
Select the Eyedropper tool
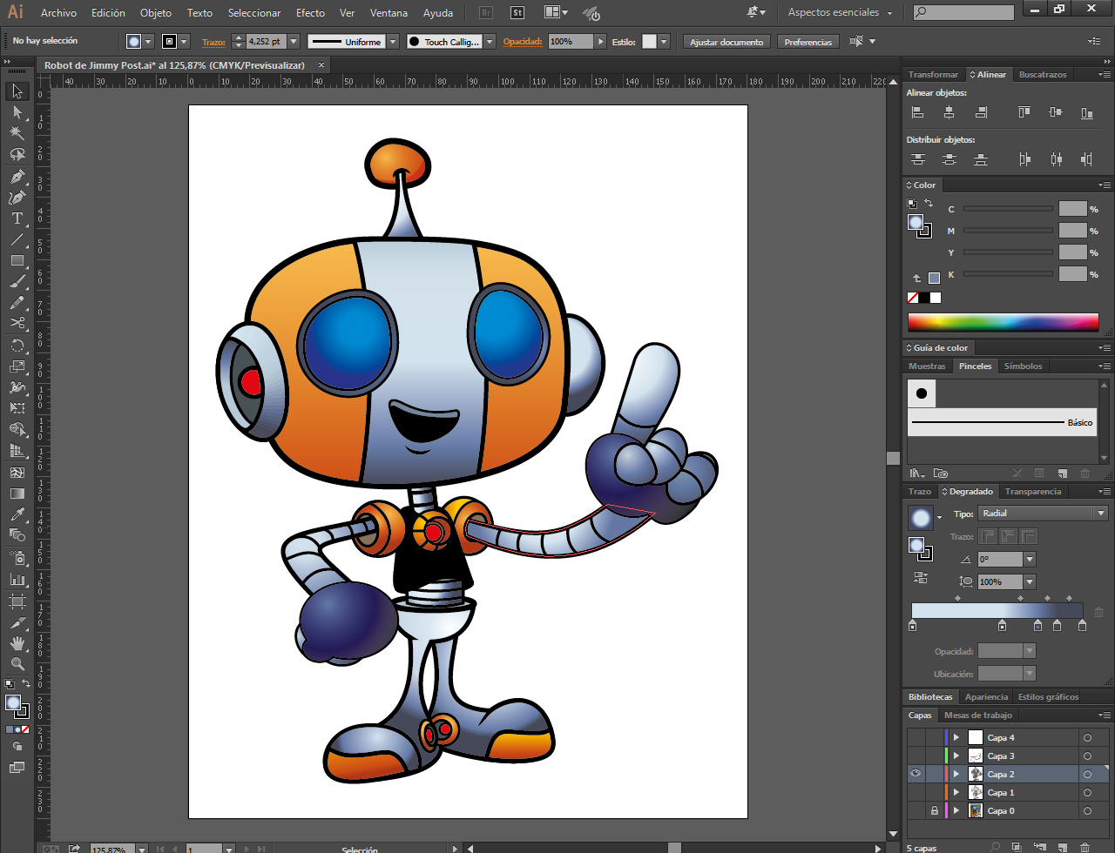pos(17,514)
